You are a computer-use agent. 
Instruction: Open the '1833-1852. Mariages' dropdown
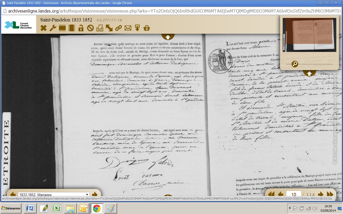click(54, 194)
